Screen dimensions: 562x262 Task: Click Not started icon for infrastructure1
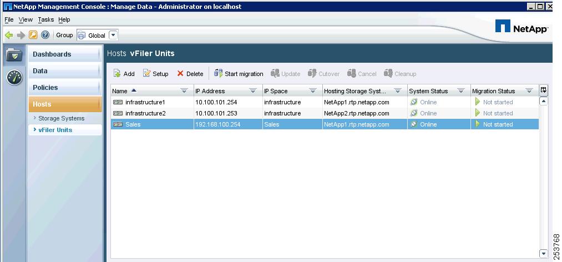(x=478, y=102)
